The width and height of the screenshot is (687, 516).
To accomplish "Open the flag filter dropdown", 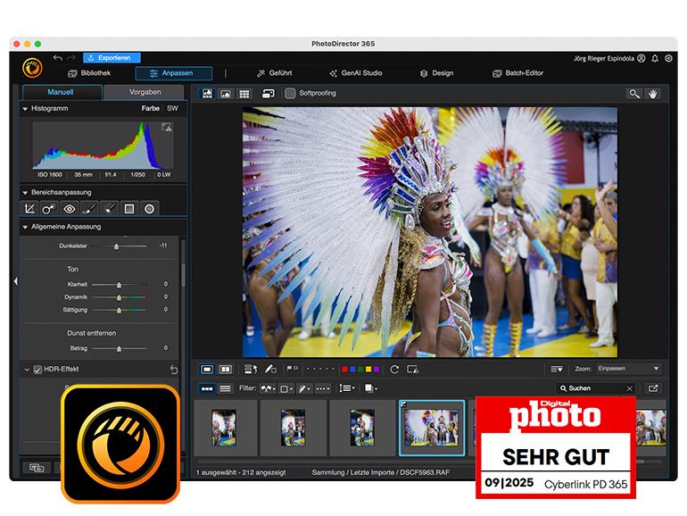I will pos(268,388).
